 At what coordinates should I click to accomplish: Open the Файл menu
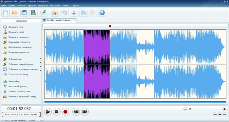coord(4,6)
